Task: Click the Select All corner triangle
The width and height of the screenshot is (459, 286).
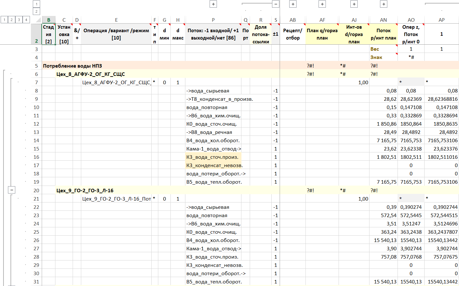Action: click(38, 20)
